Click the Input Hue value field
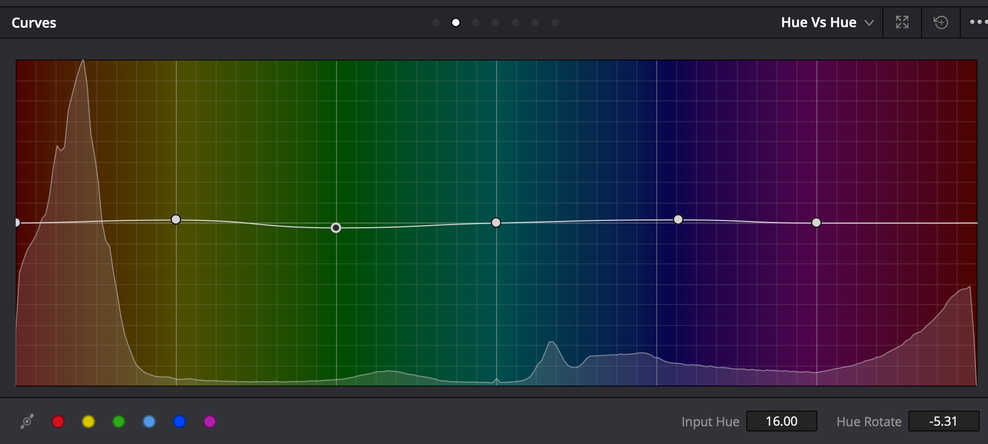 tap(781, 421)
